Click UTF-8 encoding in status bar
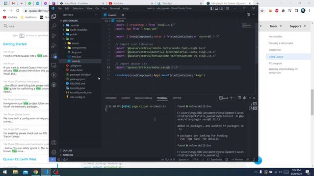 195,159
